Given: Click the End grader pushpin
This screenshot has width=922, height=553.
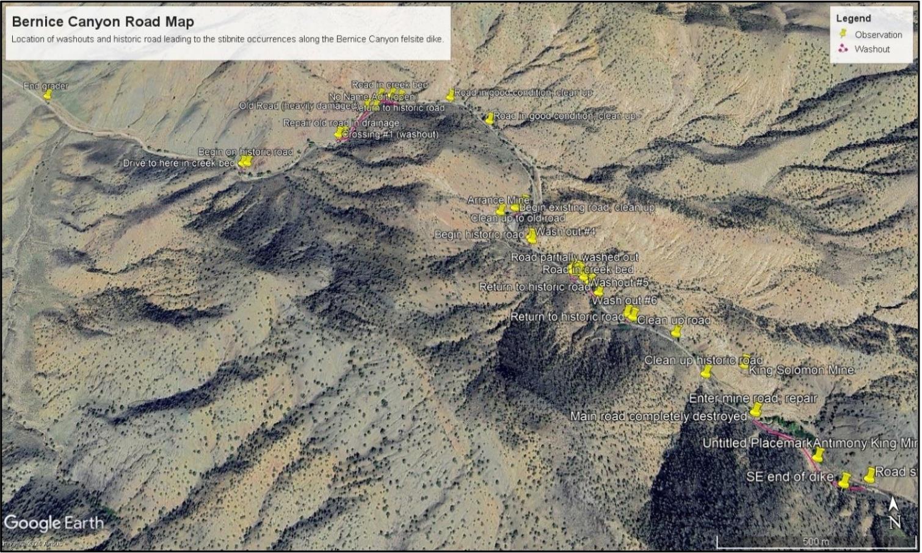Looking at the screenshot, I should click(48, 95).
